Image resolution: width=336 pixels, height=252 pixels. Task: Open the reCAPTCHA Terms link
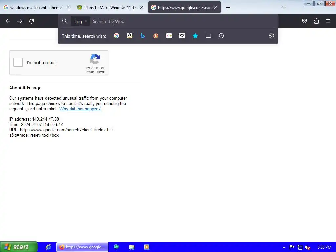tap(100, 72)
